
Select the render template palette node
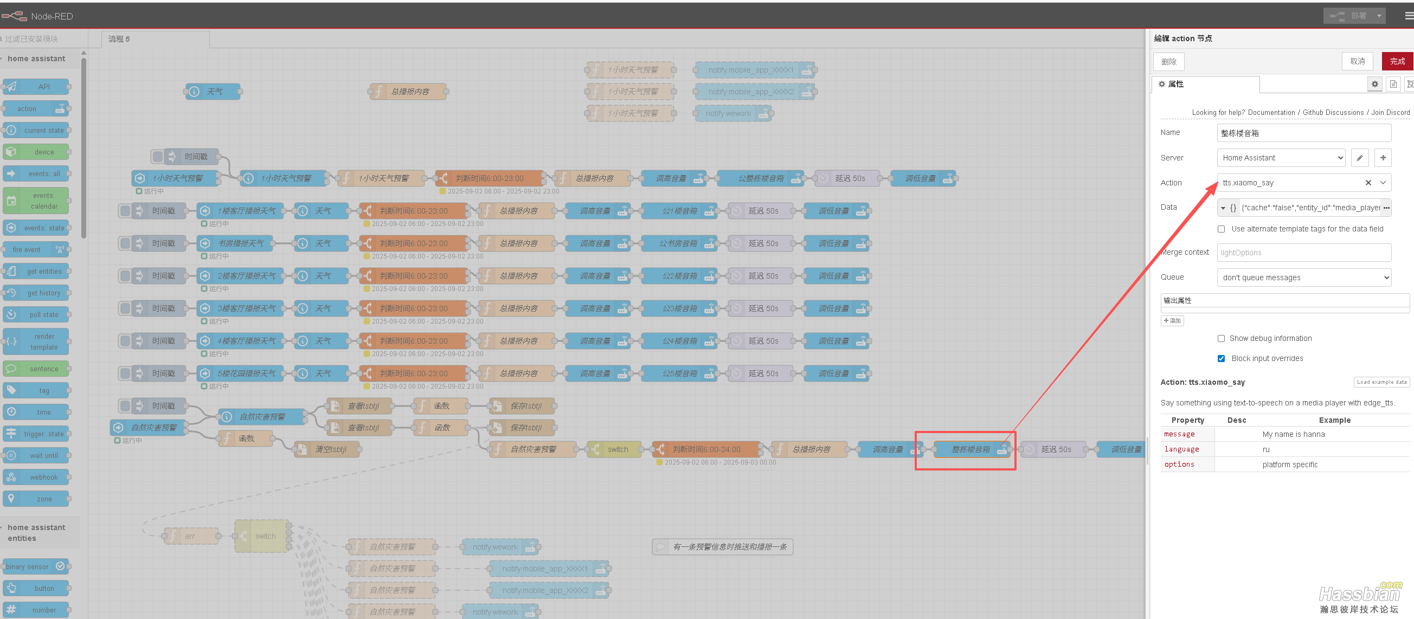pyautogui.click(x=36, y=341)
